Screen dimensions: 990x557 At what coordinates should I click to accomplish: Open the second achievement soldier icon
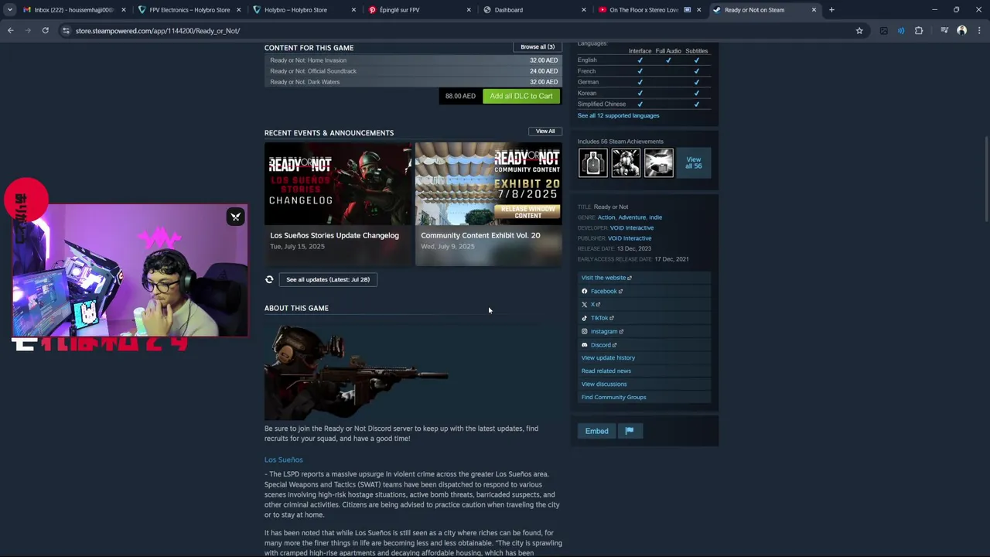coord(626,163)
